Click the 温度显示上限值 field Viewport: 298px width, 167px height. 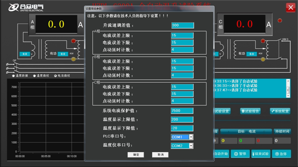point(182,119)
